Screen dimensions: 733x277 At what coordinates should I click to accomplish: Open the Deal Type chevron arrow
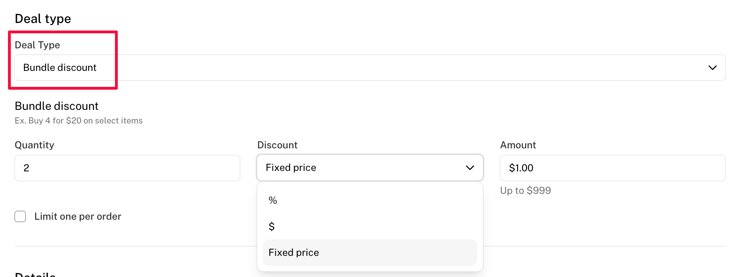coord(712,68)
